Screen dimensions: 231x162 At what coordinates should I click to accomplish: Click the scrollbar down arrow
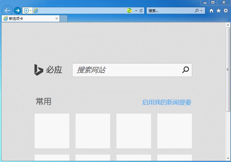228,158
